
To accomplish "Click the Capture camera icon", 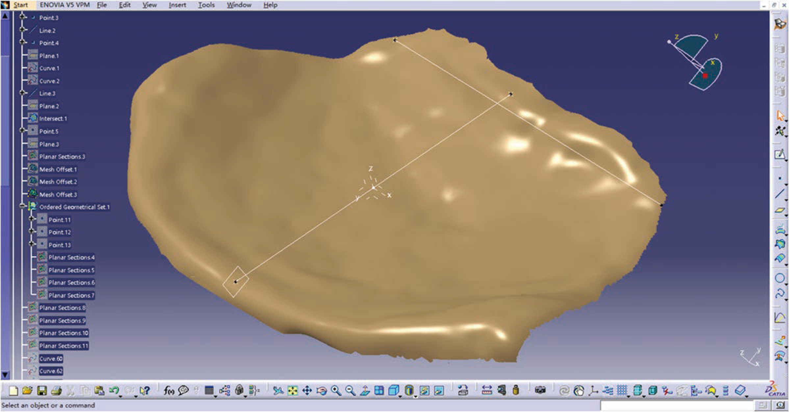I will point(540,391).
